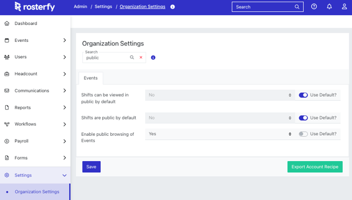Enable Use Default for public browsing of Events

tap(303, 134)
